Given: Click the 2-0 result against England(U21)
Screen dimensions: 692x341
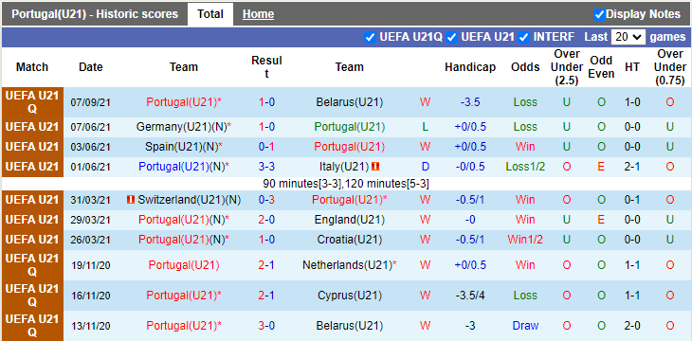Looking at the screenshot, I should [266, 219].
